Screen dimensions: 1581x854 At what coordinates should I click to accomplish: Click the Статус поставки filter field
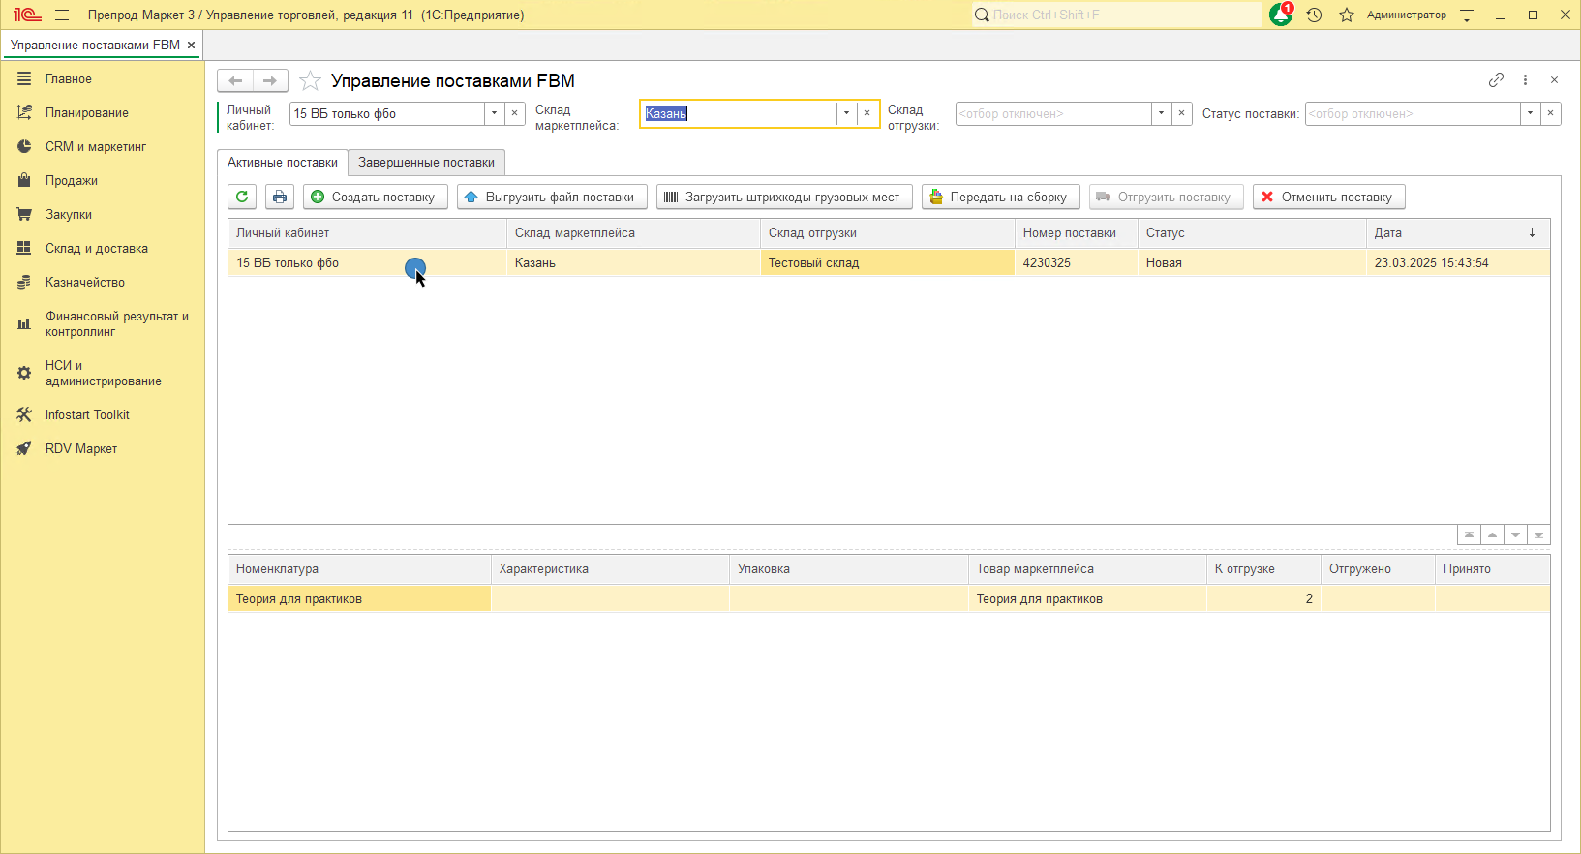(1413, 113)
